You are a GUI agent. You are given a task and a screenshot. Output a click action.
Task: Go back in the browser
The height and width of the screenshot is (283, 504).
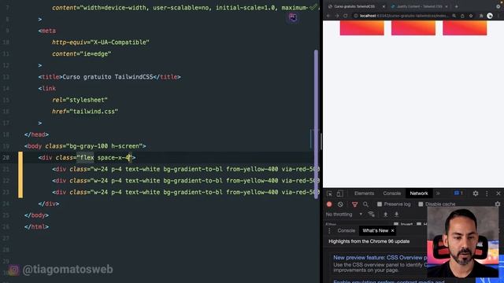(328, 16)
